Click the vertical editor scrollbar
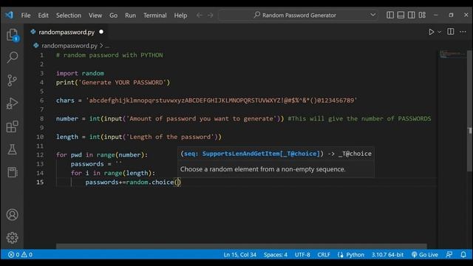The width and height of the screenshot is (473, 266). click(470, 110)
